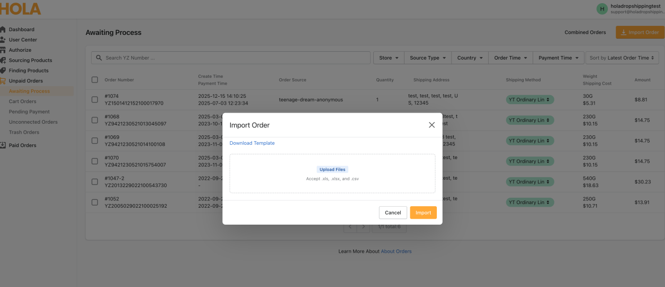Click order source teenage-dream-anonymous
Image resolution: width=665 pixels, height=287 pixels.
click(x=311, y=99)
